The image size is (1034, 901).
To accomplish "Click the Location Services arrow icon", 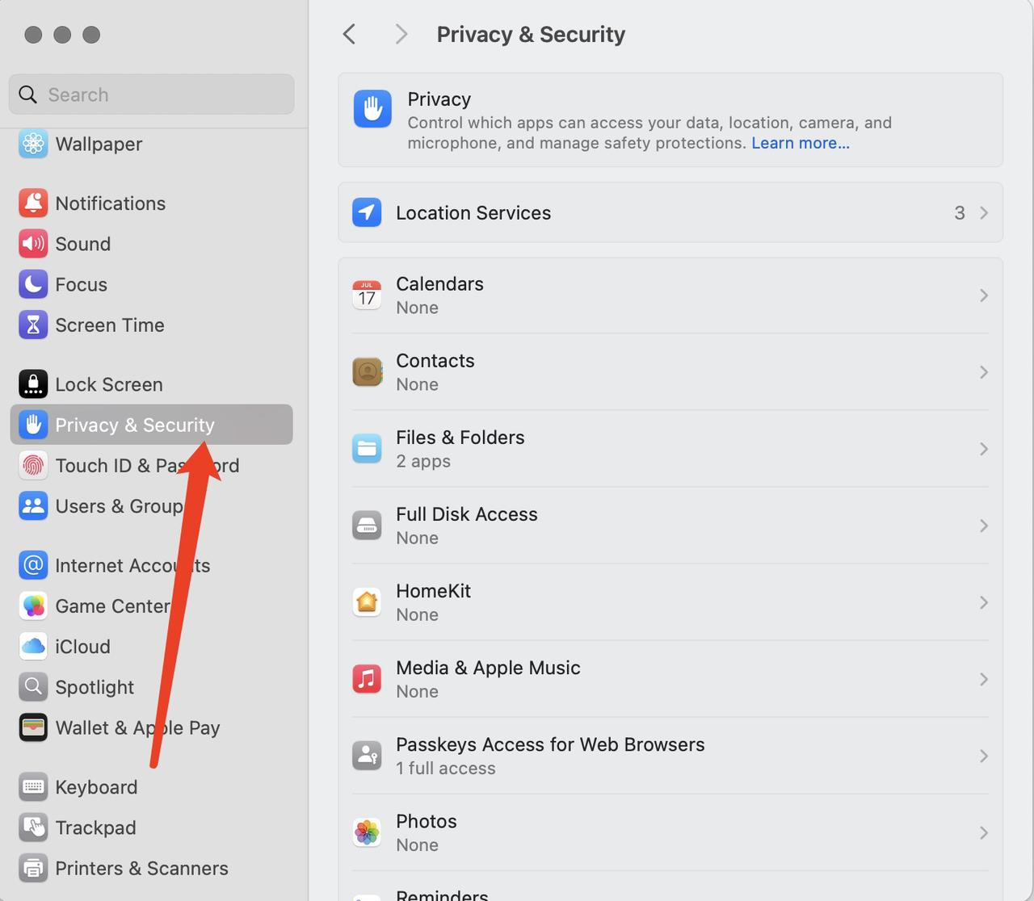I will click(x=367, y=212).
